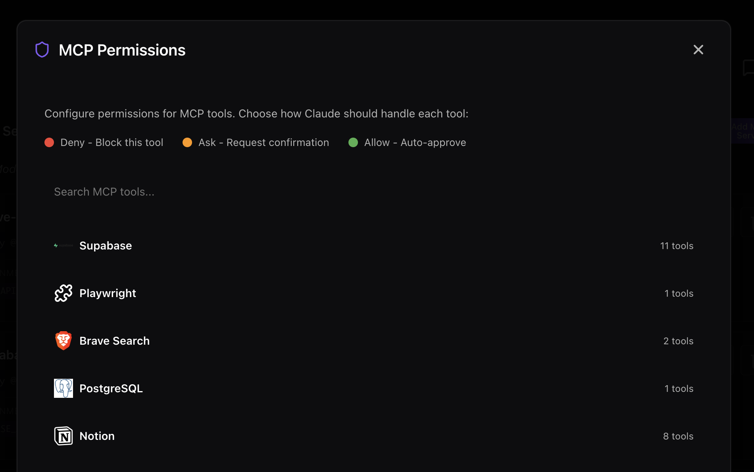This screenshot has width=754, height=472.
Task: Click the red Deny indicator dot
Action: (x=49, y=142)
